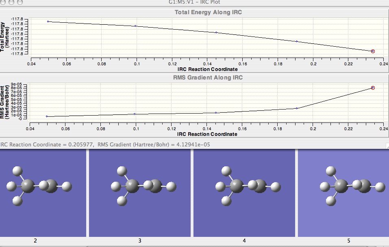
Task: Click the 'RMS Gradient Along IRC' plot title
Action: (208, 78)
